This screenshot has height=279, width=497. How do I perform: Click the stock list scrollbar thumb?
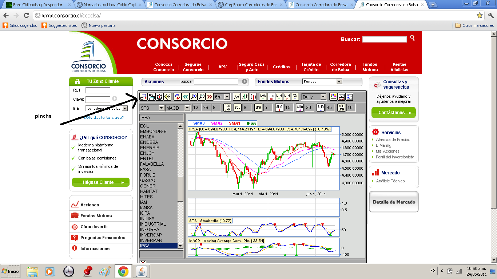[180, 189]
